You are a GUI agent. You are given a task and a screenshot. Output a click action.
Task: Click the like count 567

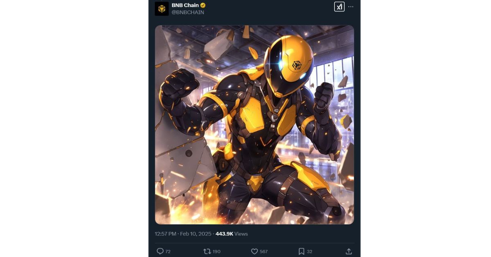264,251
